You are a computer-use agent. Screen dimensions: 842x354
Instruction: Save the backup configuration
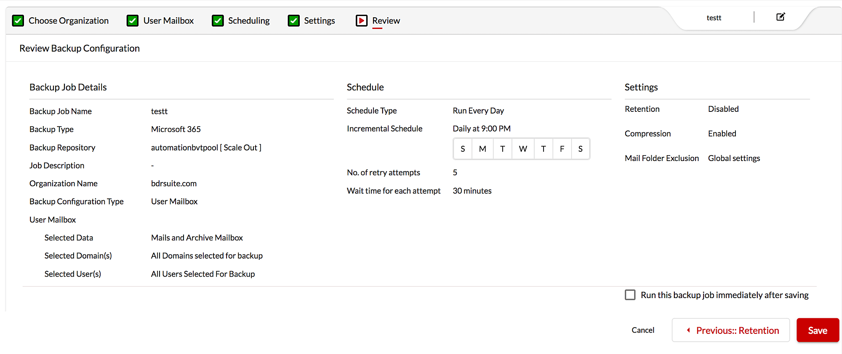(818, 330)
